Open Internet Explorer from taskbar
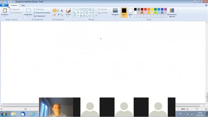 click(x=32, y=114)
